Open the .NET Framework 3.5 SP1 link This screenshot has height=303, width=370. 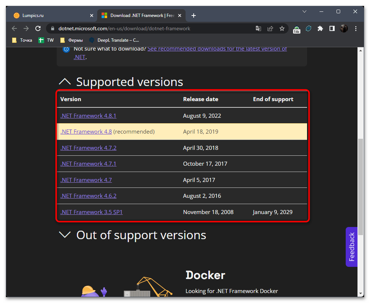point(91,212)
